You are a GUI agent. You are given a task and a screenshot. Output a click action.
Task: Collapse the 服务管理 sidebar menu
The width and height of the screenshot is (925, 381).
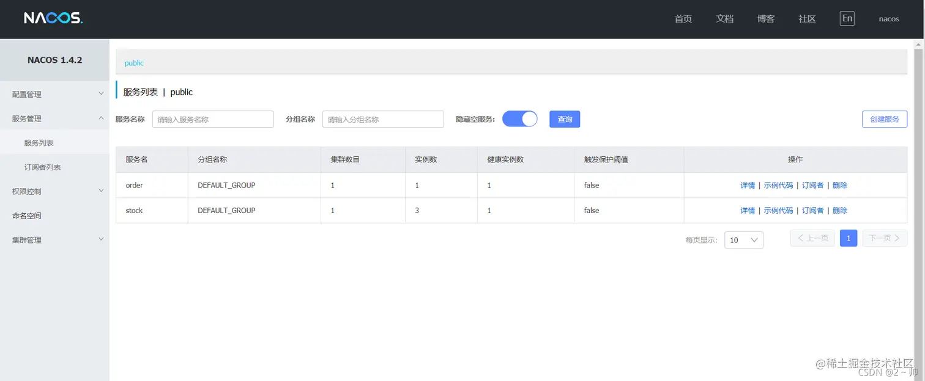coord(54,118)
